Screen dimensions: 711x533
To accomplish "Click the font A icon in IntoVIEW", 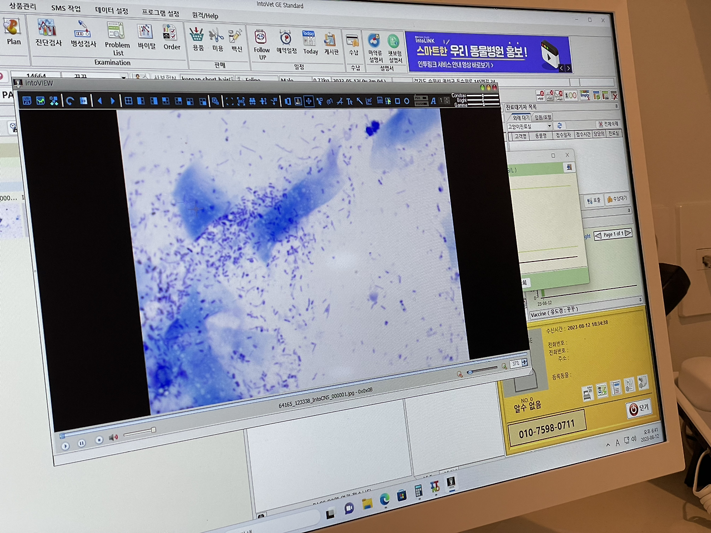I will pyautogui.click(x=433, y=101).
